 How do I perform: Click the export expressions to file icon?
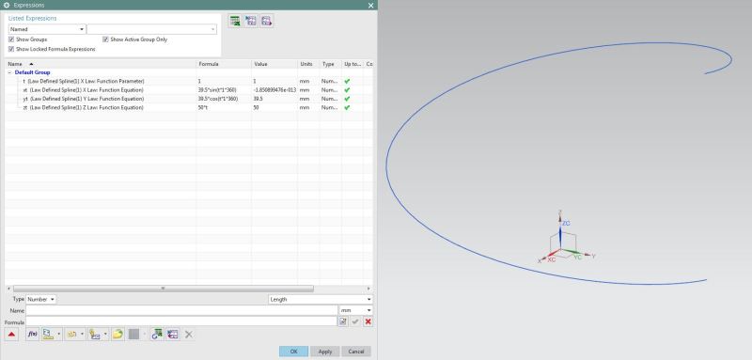267,21
